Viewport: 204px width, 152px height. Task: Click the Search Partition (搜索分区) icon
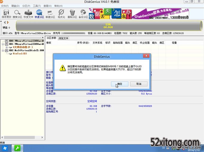tap(17, 14)
